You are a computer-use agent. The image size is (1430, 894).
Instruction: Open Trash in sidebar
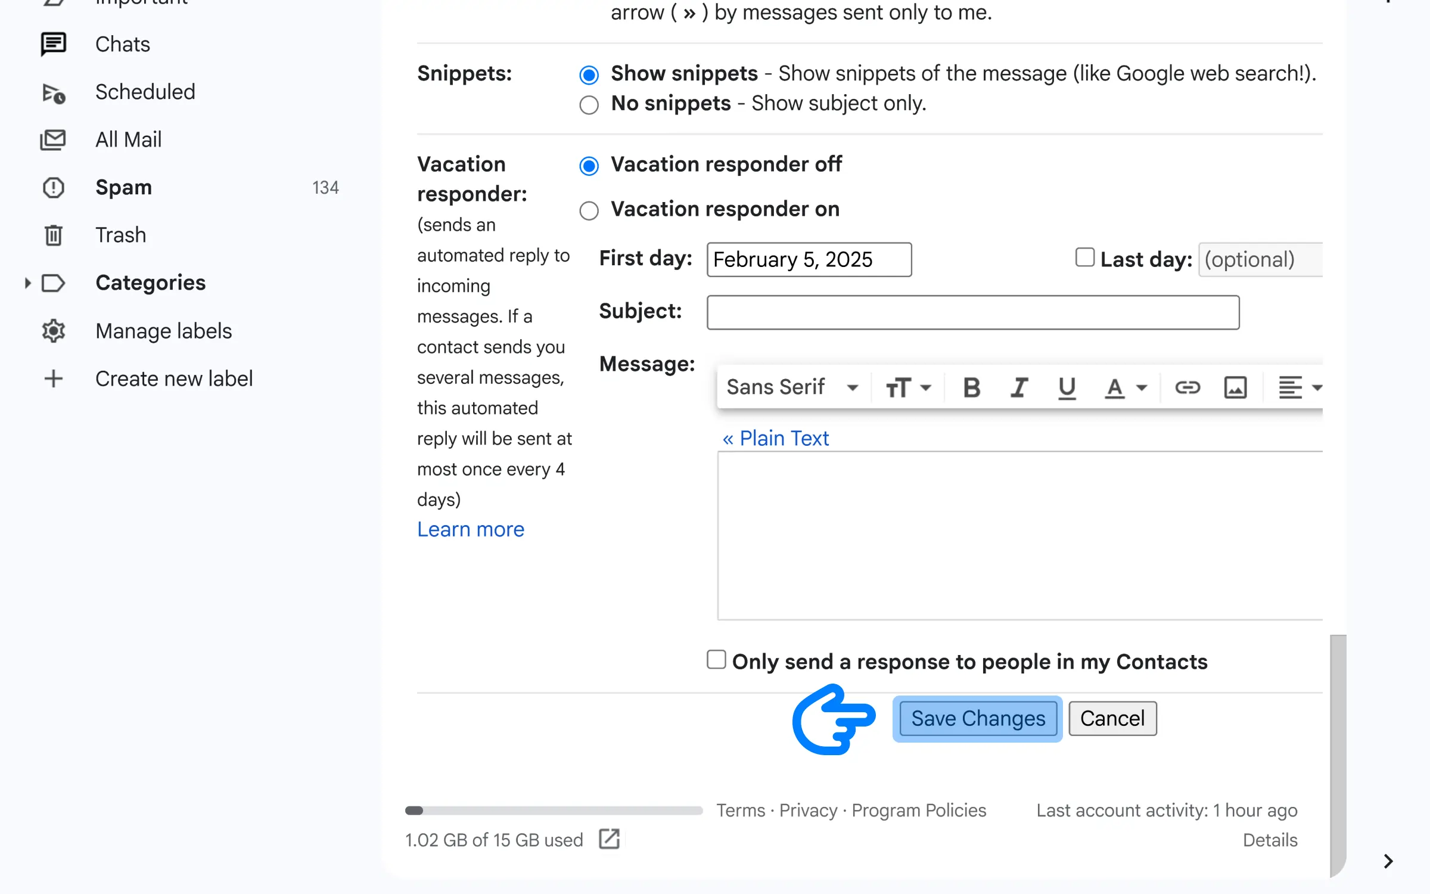point(120,235)
